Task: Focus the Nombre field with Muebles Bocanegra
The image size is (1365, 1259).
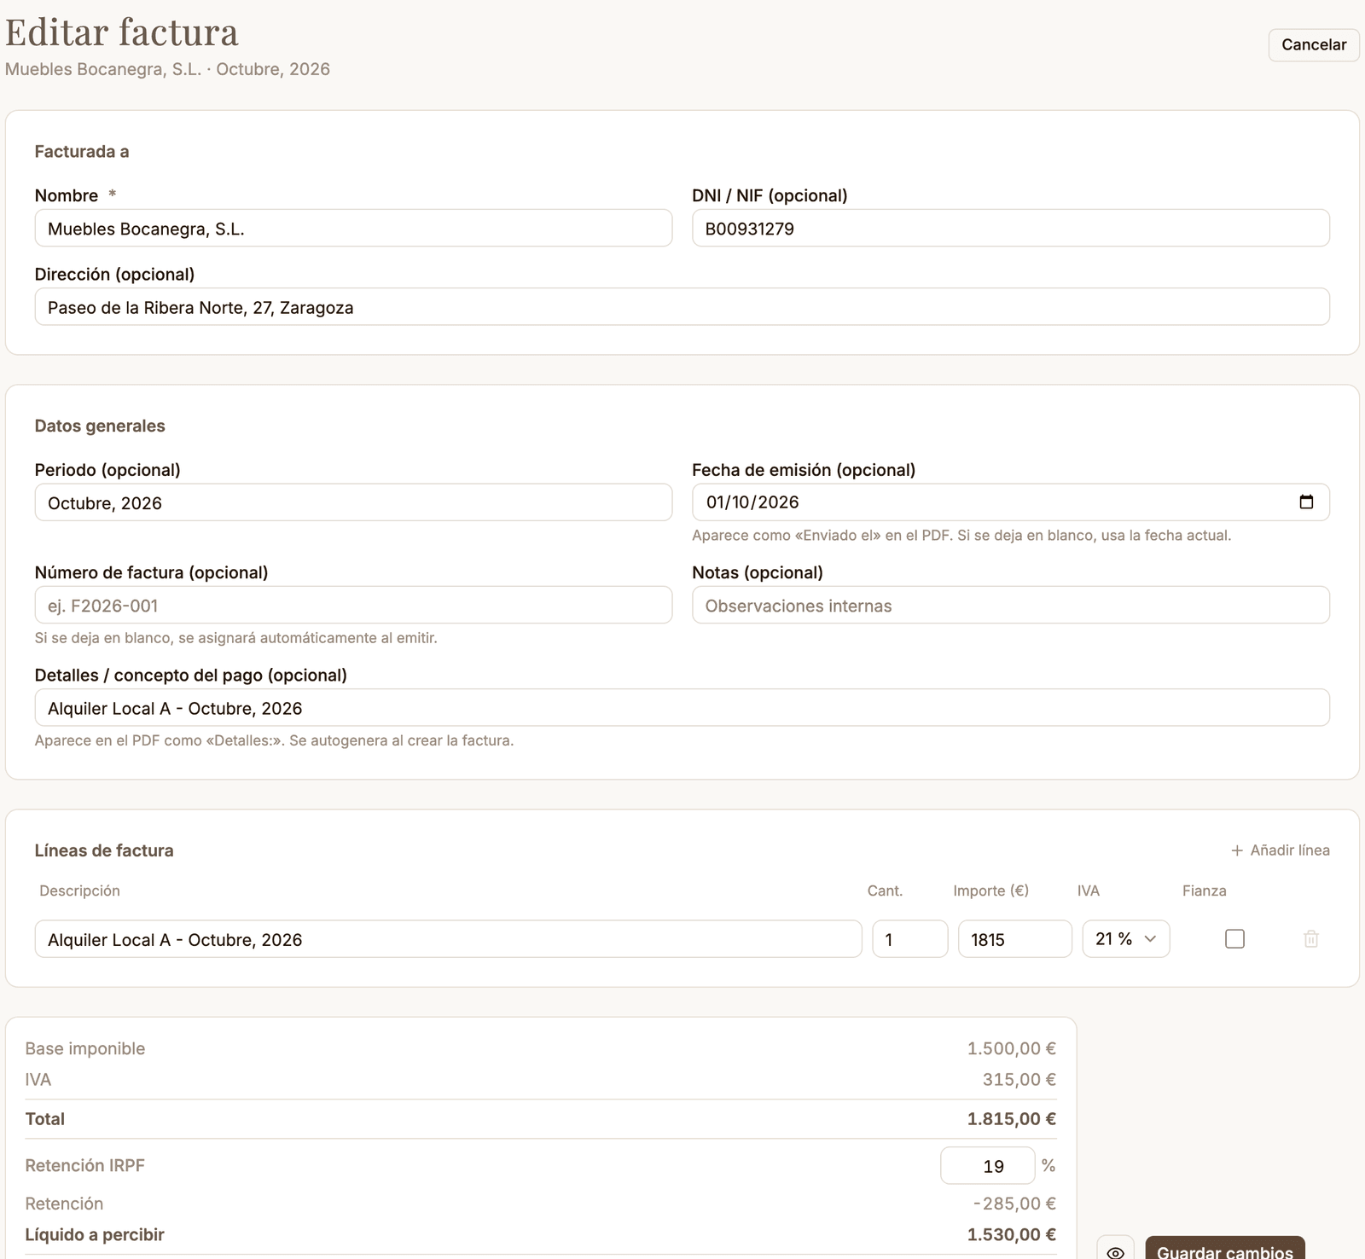Action: 353,229
